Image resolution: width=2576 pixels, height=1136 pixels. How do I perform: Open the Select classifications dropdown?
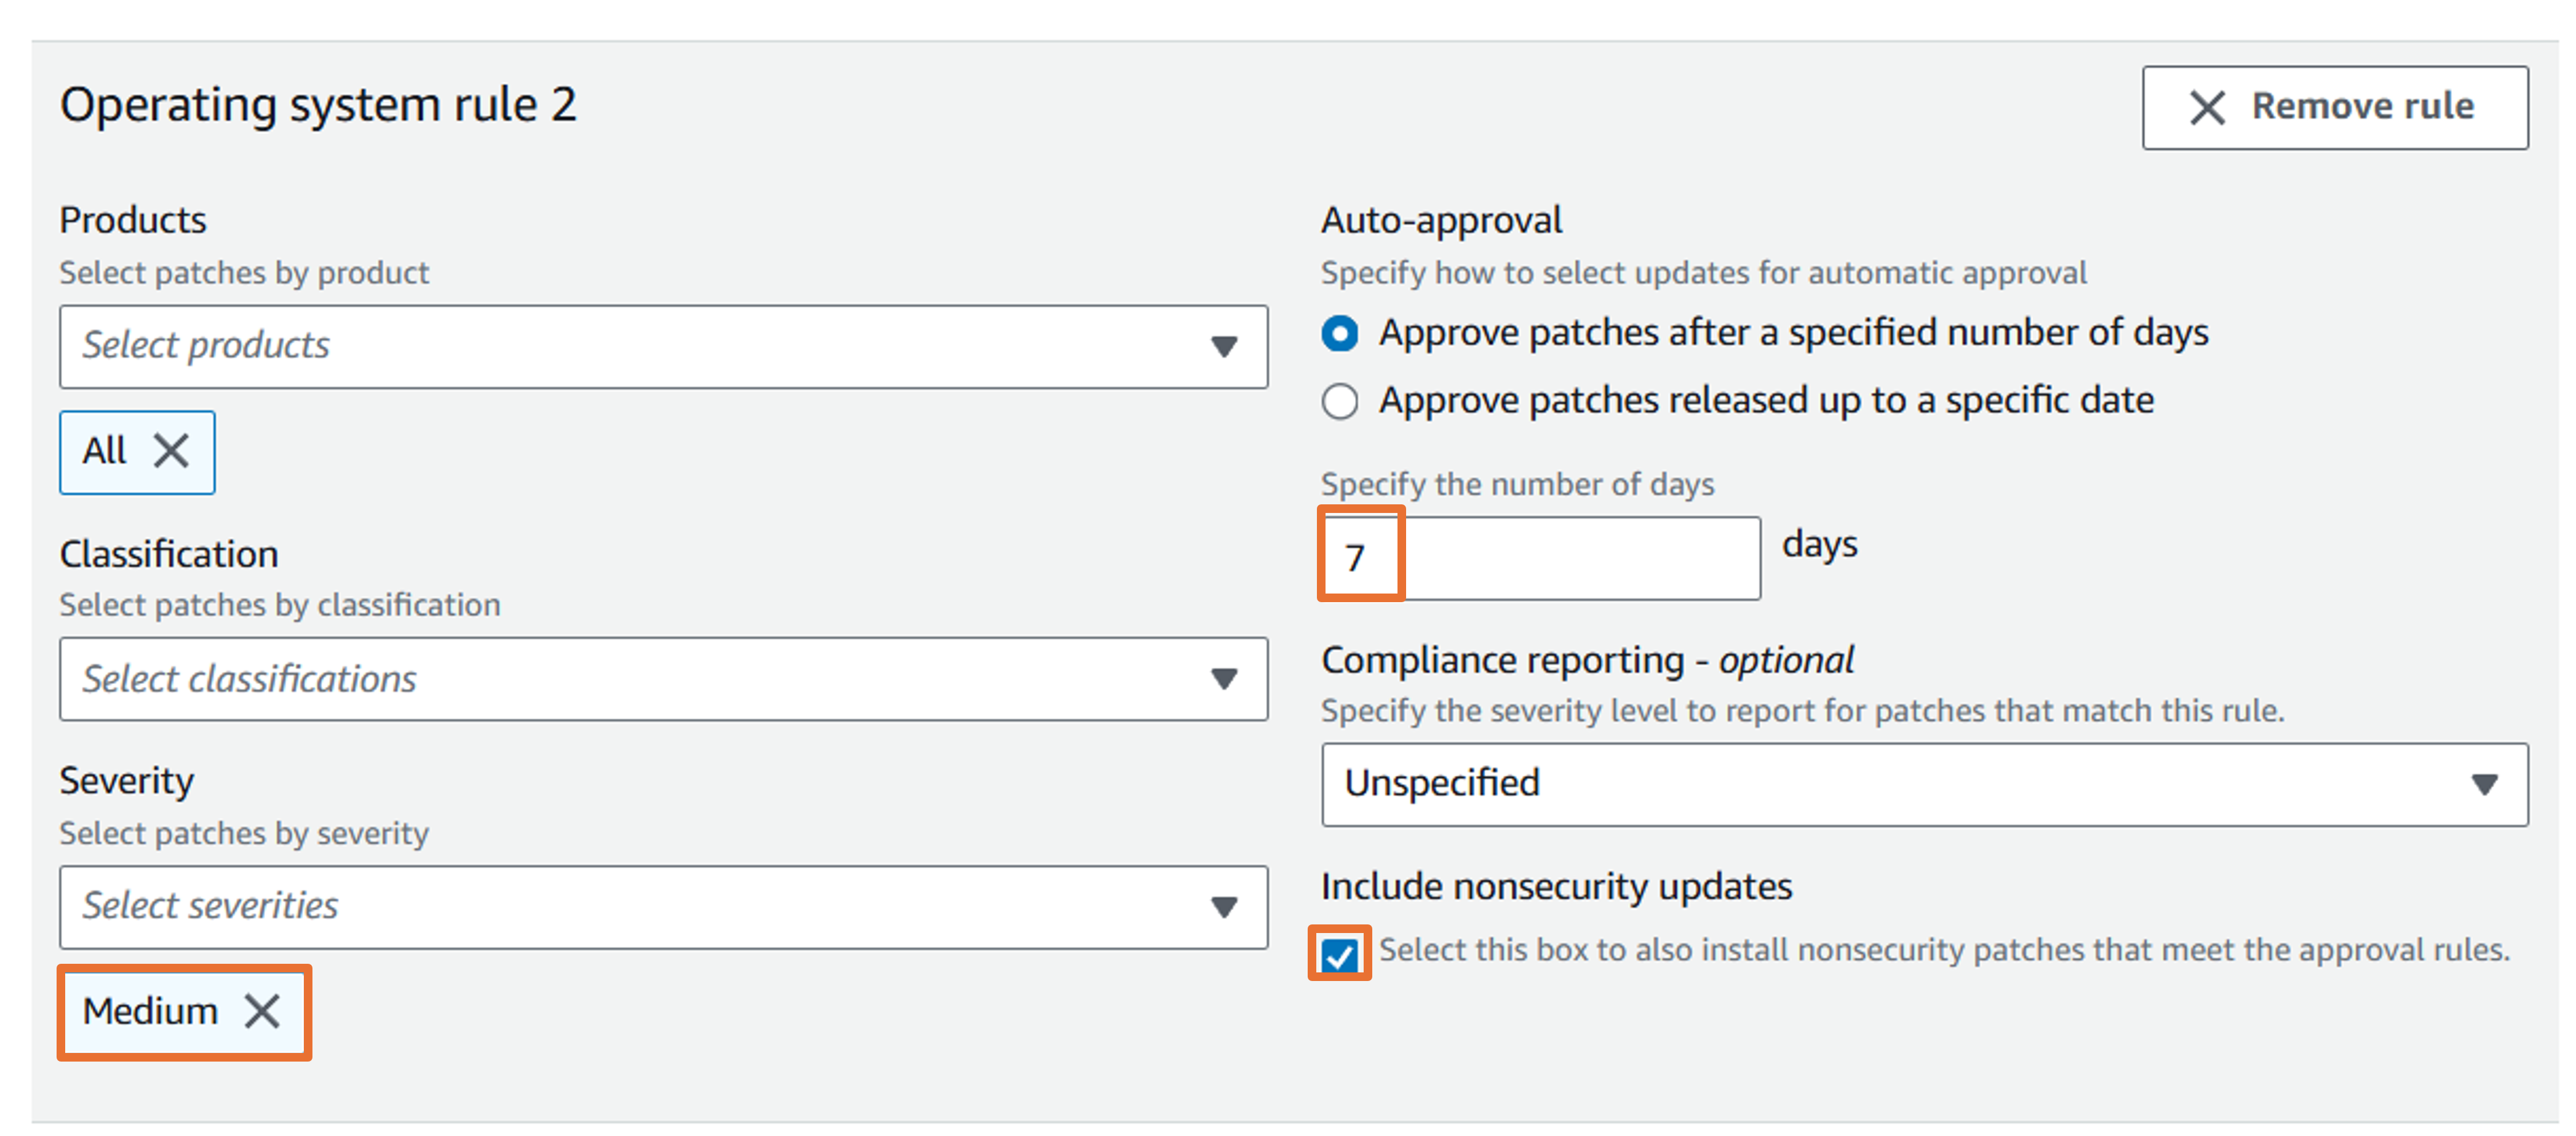[x=640, y=679]
